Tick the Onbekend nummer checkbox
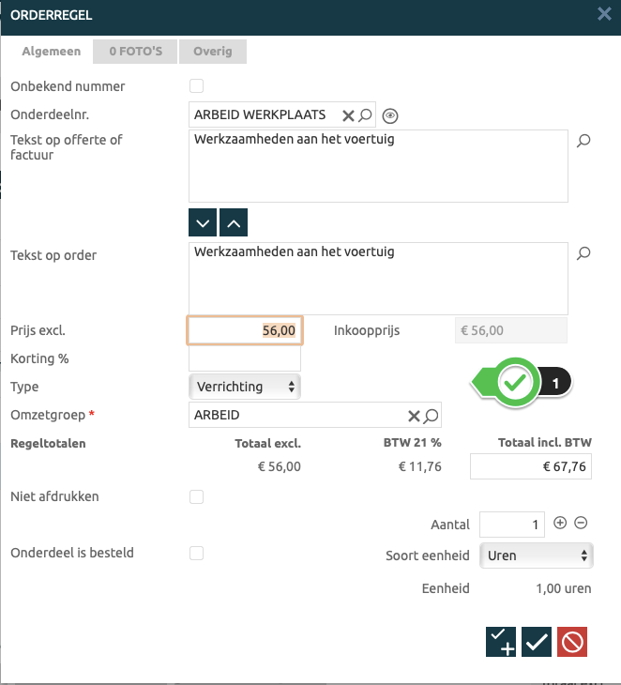 click(x=197, y=86)
